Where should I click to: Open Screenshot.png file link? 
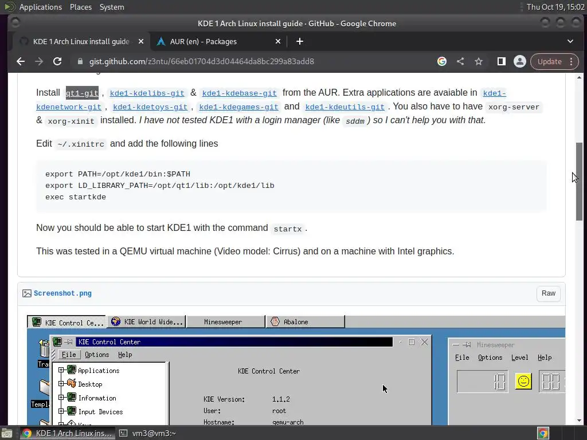pos(62,293)
